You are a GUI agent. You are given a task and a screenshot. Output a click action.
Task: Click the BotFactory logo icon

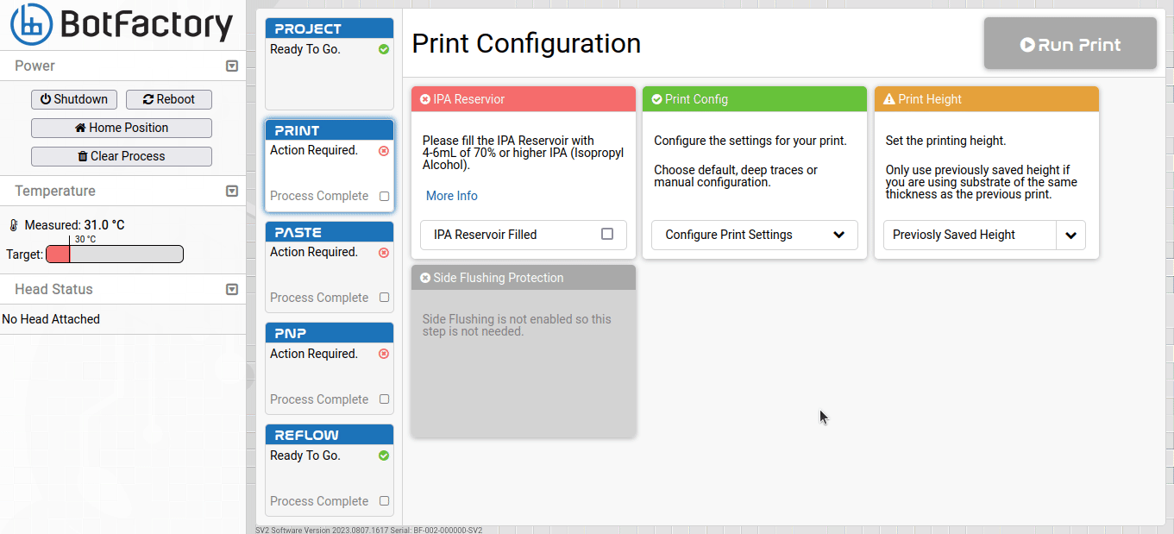[x=31, y=24]
